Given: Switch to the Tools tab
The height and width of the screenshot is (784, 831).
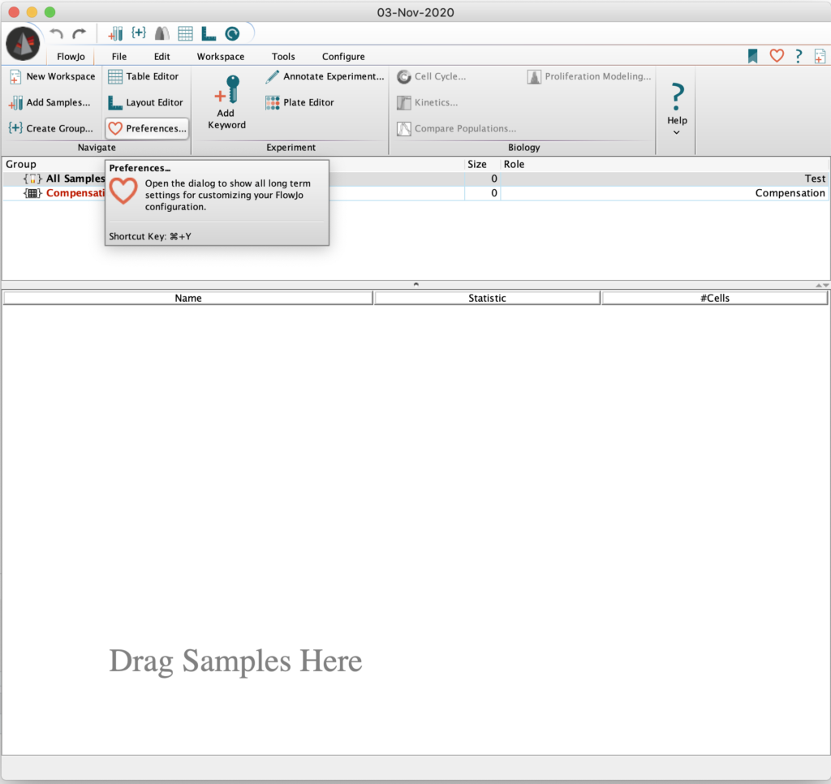Looking at the screenshot, I should pyautogui.click(x=283, y=56).
